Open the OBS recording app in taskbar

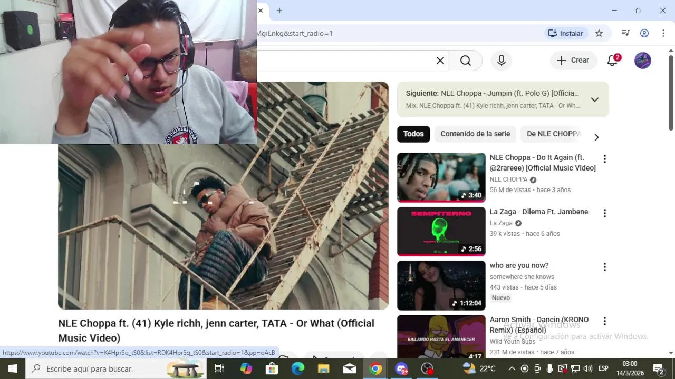pos(427,368)
